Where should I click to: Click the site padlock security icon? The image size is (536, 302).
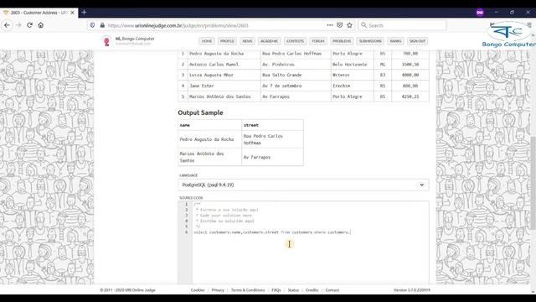[x=102, y=25]
